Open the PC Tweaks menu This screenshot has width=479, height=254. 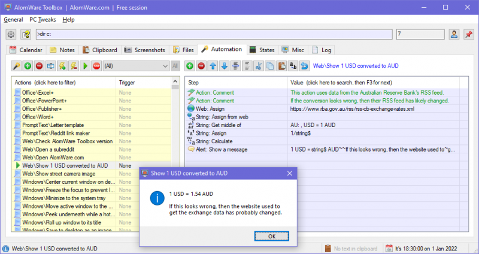pyautogui.click(x=43, y=20)
